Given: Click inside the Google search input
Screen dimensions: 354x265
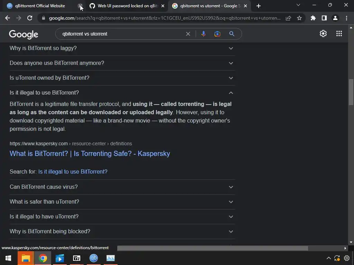Looking at the screenshot, I should pos(122,34).
